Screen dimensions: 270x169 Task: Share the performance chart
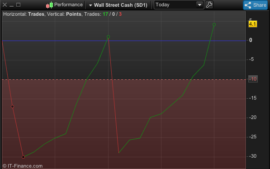pos(256,5)
